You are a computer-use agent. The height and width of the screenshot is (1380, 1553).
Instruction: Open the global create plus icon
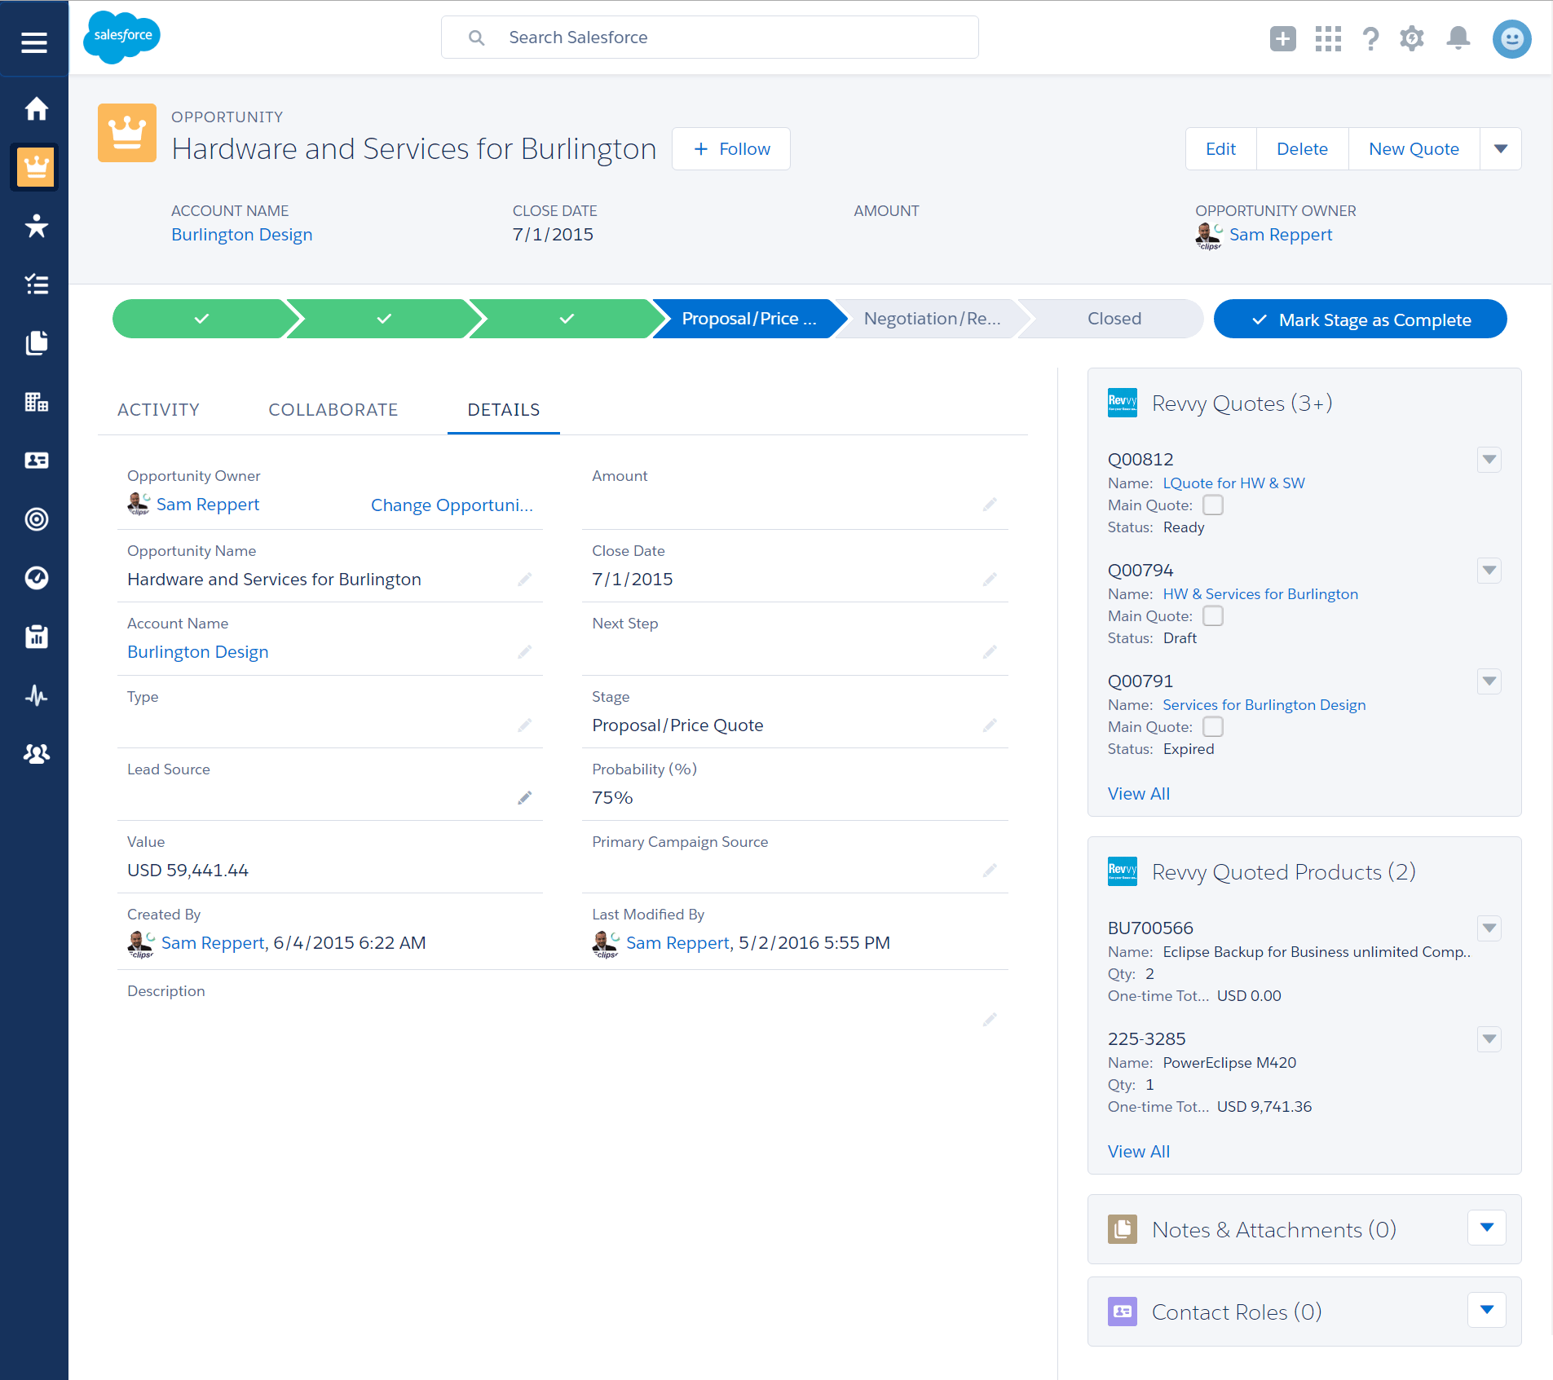click(1283, 38)
